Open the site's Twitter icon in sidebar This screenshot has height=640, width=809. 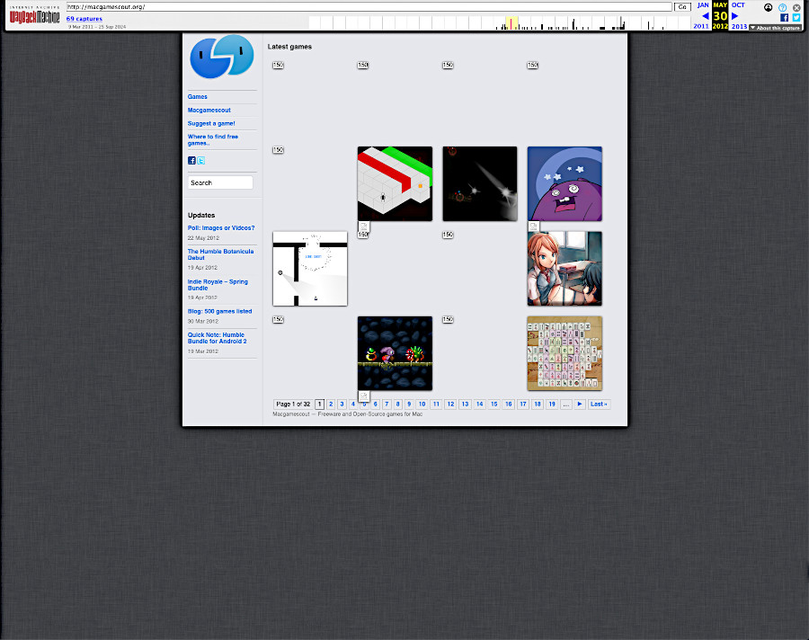point(201,161)
